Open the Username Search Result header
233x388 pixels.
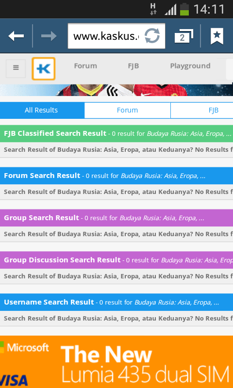point(116,302)
